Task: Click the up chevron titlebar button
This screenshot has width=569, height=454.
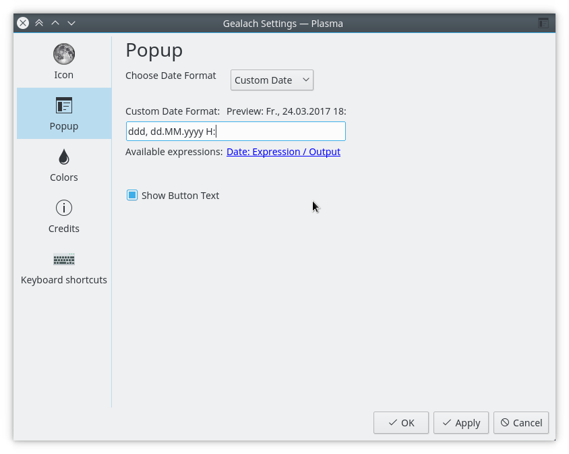Action: (55, 23)
